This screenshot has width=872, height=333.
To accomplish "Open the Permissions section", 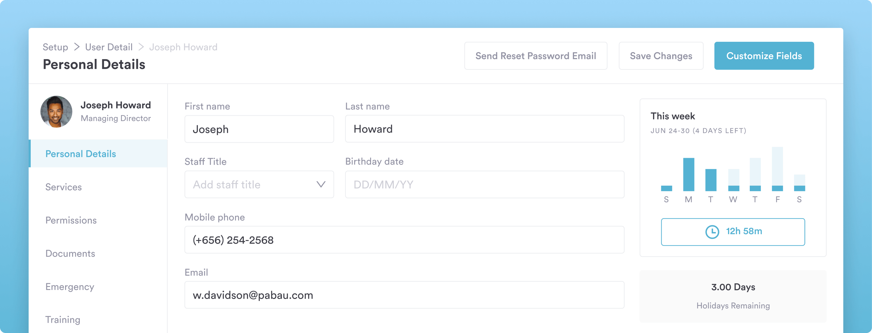I will point(71,220).
